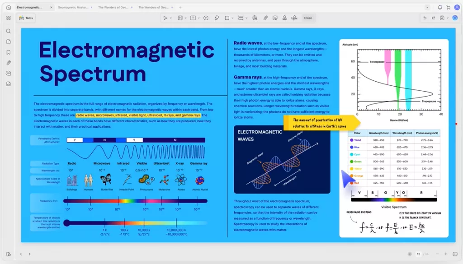Select the Comment tool

click(x=205, y=18)
